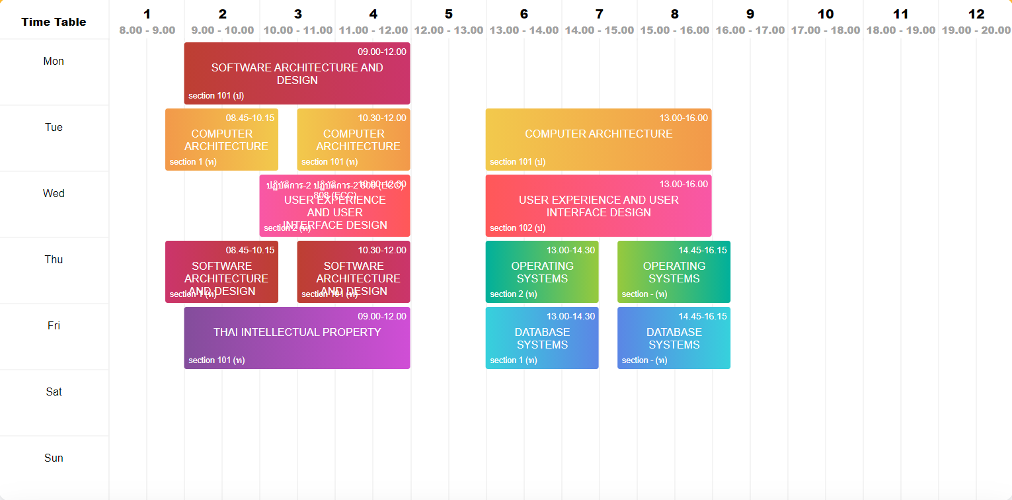Select the Mon row label
The width and height of the screenshot is (1012, 500).
pos(54,61)
